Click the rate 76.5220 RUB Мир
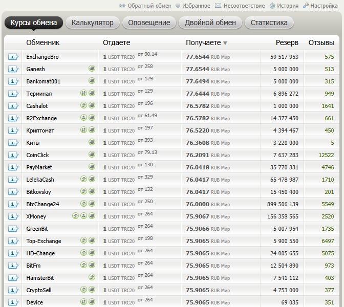Screen dimensions: 344x307 [208, 130]
